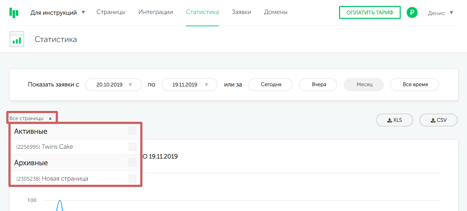Image resolution: width=467 pixels, height=211 pixels.
Task: Click the green ruble balance icon
Action: 412,13
